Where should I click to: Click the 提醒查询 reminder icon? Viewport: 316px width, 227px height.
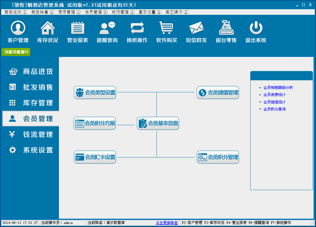tap(107, 29)
